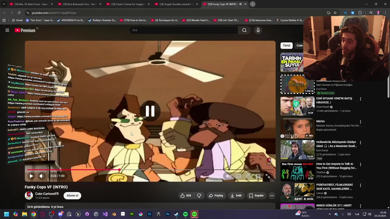Open Photoshop from the taskbar
The image size is (390, 219).
click(167, 214)
